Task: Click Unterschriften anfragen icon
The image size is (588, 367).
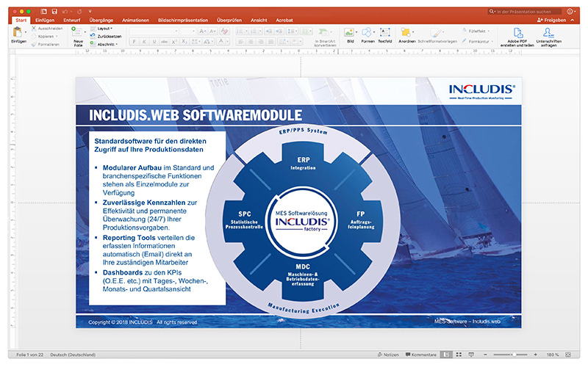Action: pos(548,33)
